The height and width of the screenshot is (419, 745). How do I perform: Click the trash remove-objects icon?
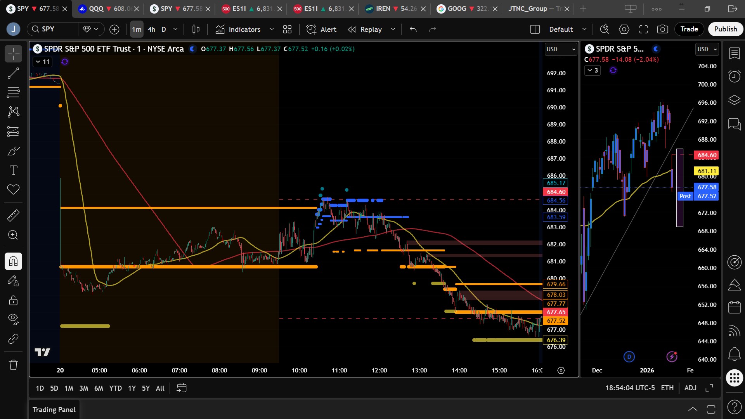pos(13,365)
